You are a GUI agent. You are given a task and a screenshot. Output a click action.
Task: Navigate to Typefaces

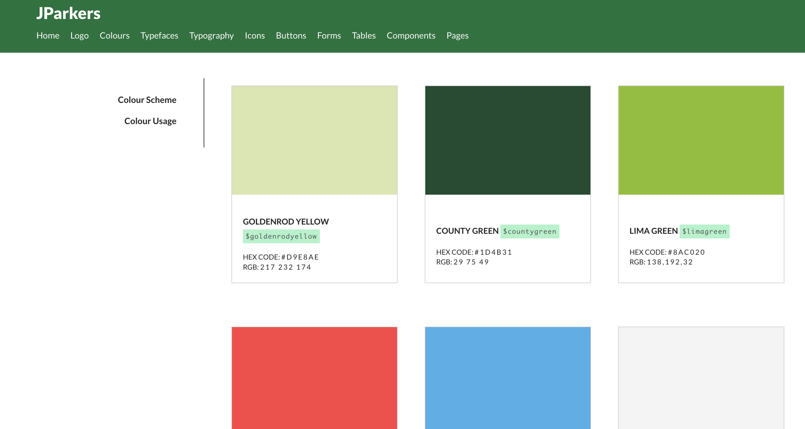[159, 36]
